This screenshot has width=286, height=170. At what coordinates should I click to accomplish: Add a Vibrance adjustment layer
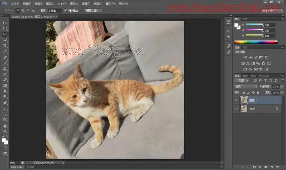[x=266, y=57]
